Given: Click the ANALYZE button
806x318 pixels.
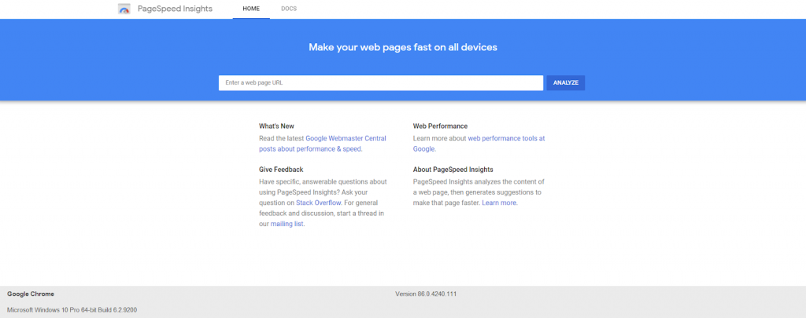Looking at the screenshot, I should [x=565, y=83].
